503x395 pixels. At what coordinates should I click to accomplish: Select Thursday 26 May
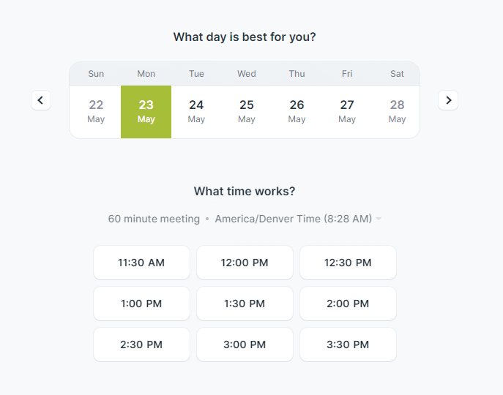[297, 112]
